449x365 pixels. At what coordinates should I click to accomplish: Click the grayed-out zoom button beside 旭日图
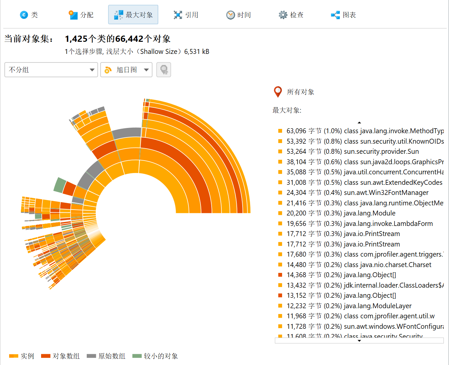(164, 70)
